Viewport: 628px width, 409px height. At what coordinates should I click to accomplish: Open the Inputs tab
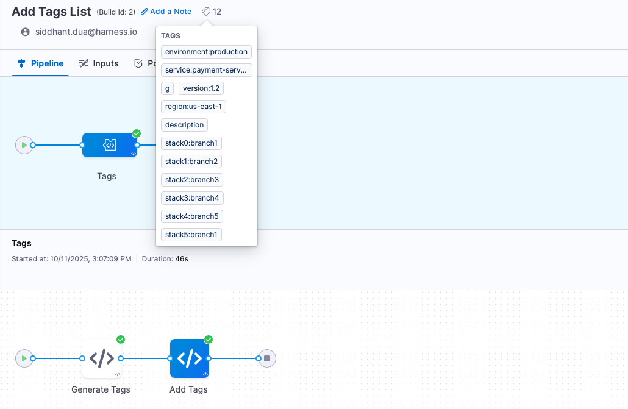98,63
